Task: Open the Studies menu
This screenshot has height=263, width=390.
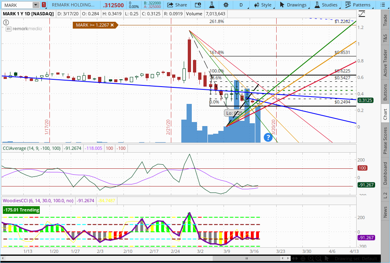Action: (326, 5)
